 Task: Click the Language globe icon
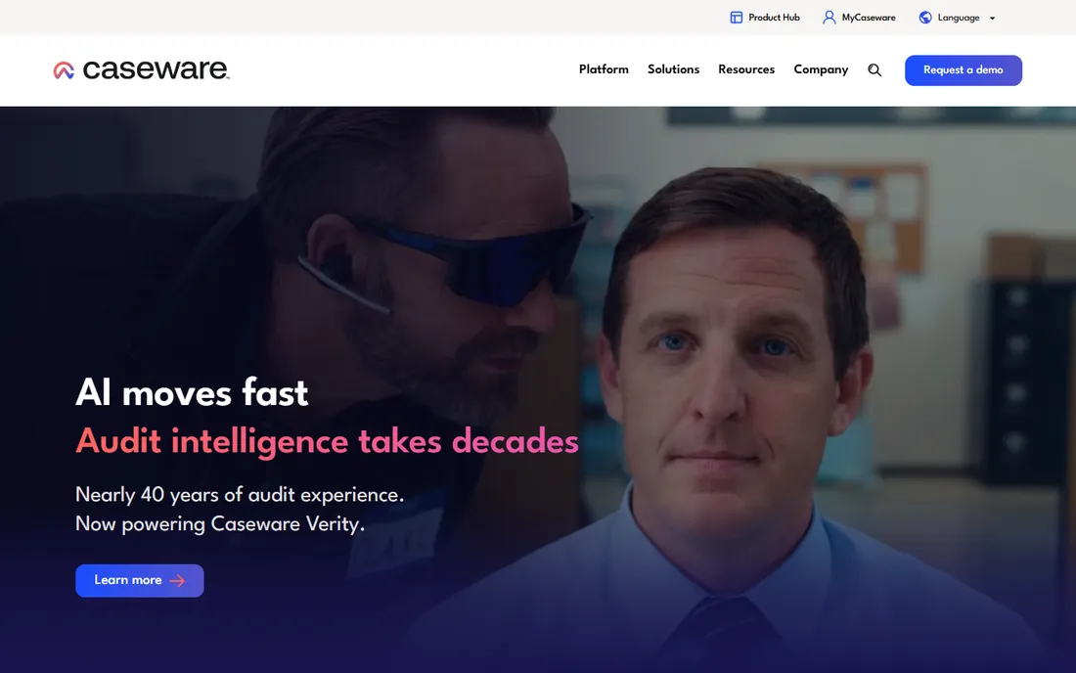(925, 18)
